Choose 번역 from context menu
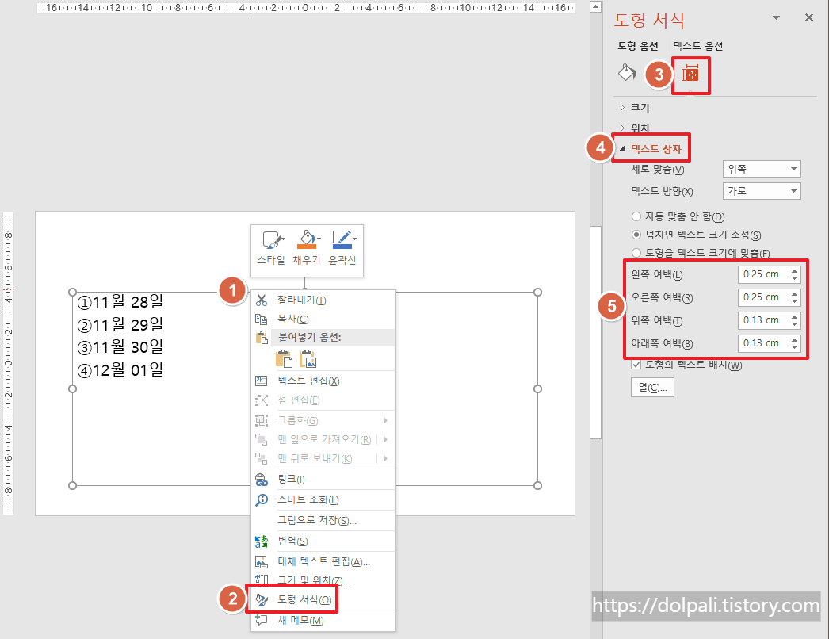 [x=323, y=541]
